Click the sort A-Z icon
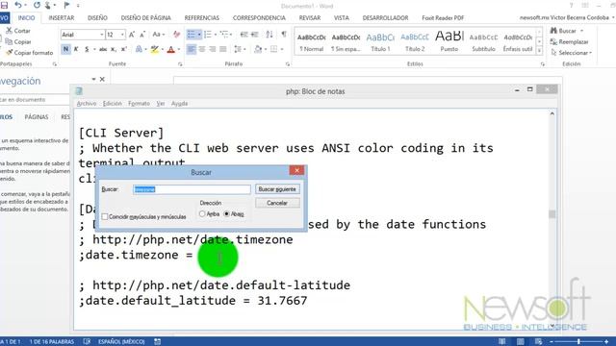 pyautogui.click(x=269, y=35)
